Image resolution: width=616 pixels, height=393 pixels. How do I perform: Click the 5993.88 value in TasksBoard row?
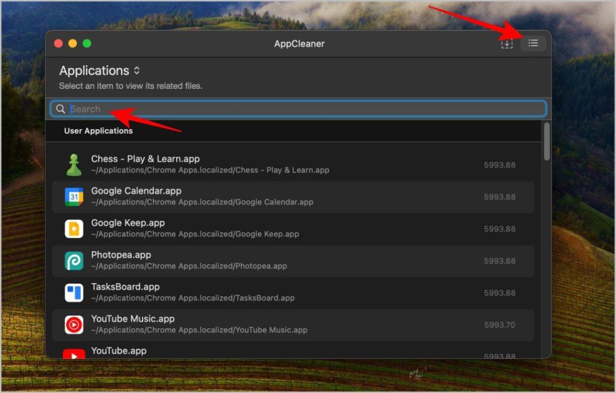tap(499, 293)
